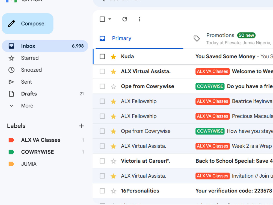The image size is (273, 205).
Task: Open the select-all dropdown arrow
Action: click(x=110, y=19)
